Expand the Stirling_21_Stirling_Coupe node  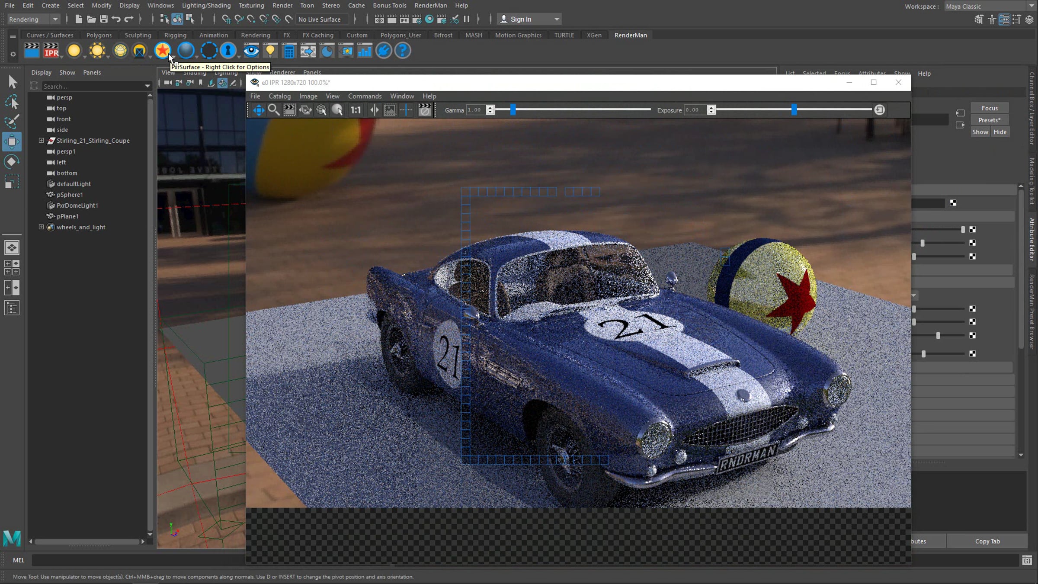pos(41,140)
